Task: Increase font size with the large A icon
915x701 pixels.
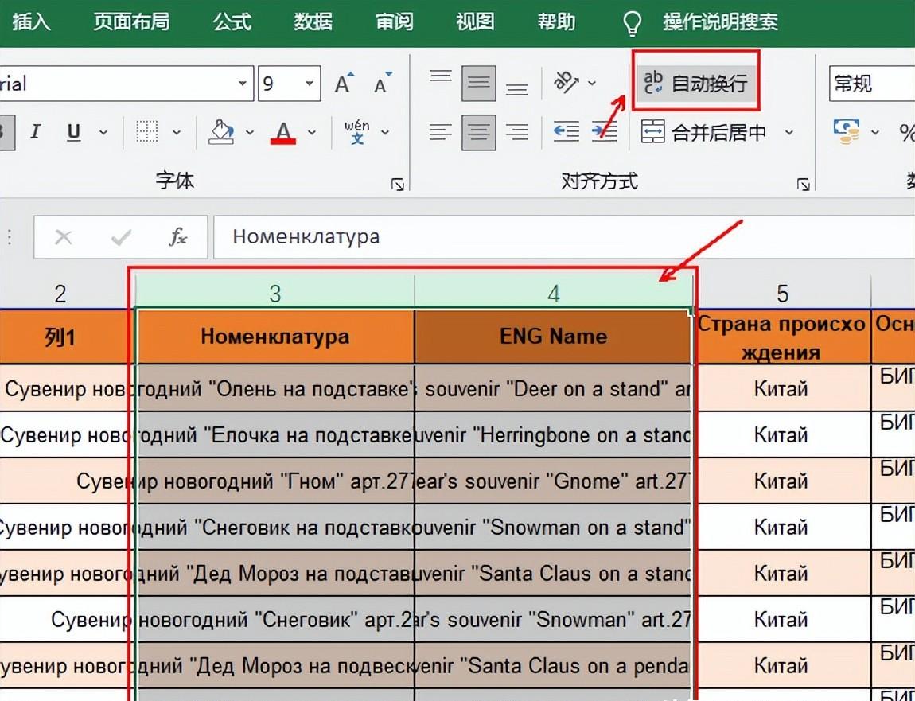Action: point(345,84)
